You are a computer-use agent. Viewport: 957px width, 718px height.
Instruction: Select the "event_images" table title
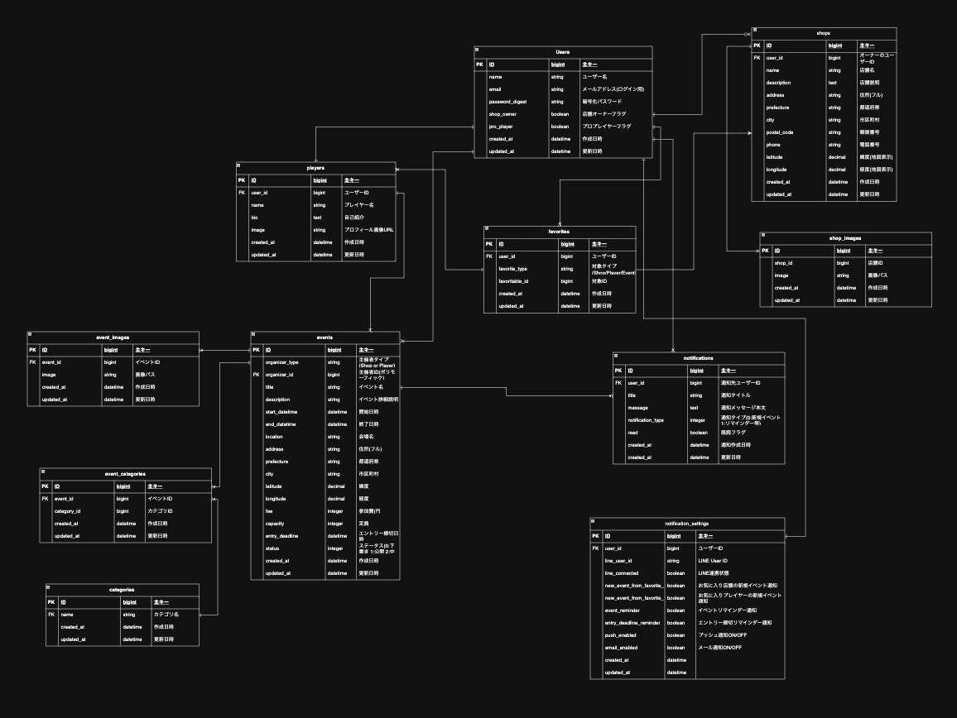(113, 338)
